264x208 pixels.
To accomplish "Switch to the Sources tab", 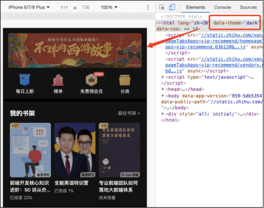I will point(248,7).
